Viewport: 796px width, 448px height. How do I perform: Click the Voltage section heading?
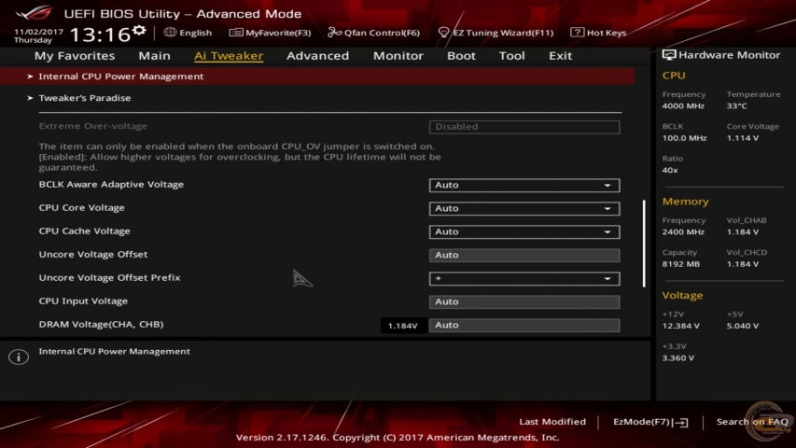tap(682, 295)
